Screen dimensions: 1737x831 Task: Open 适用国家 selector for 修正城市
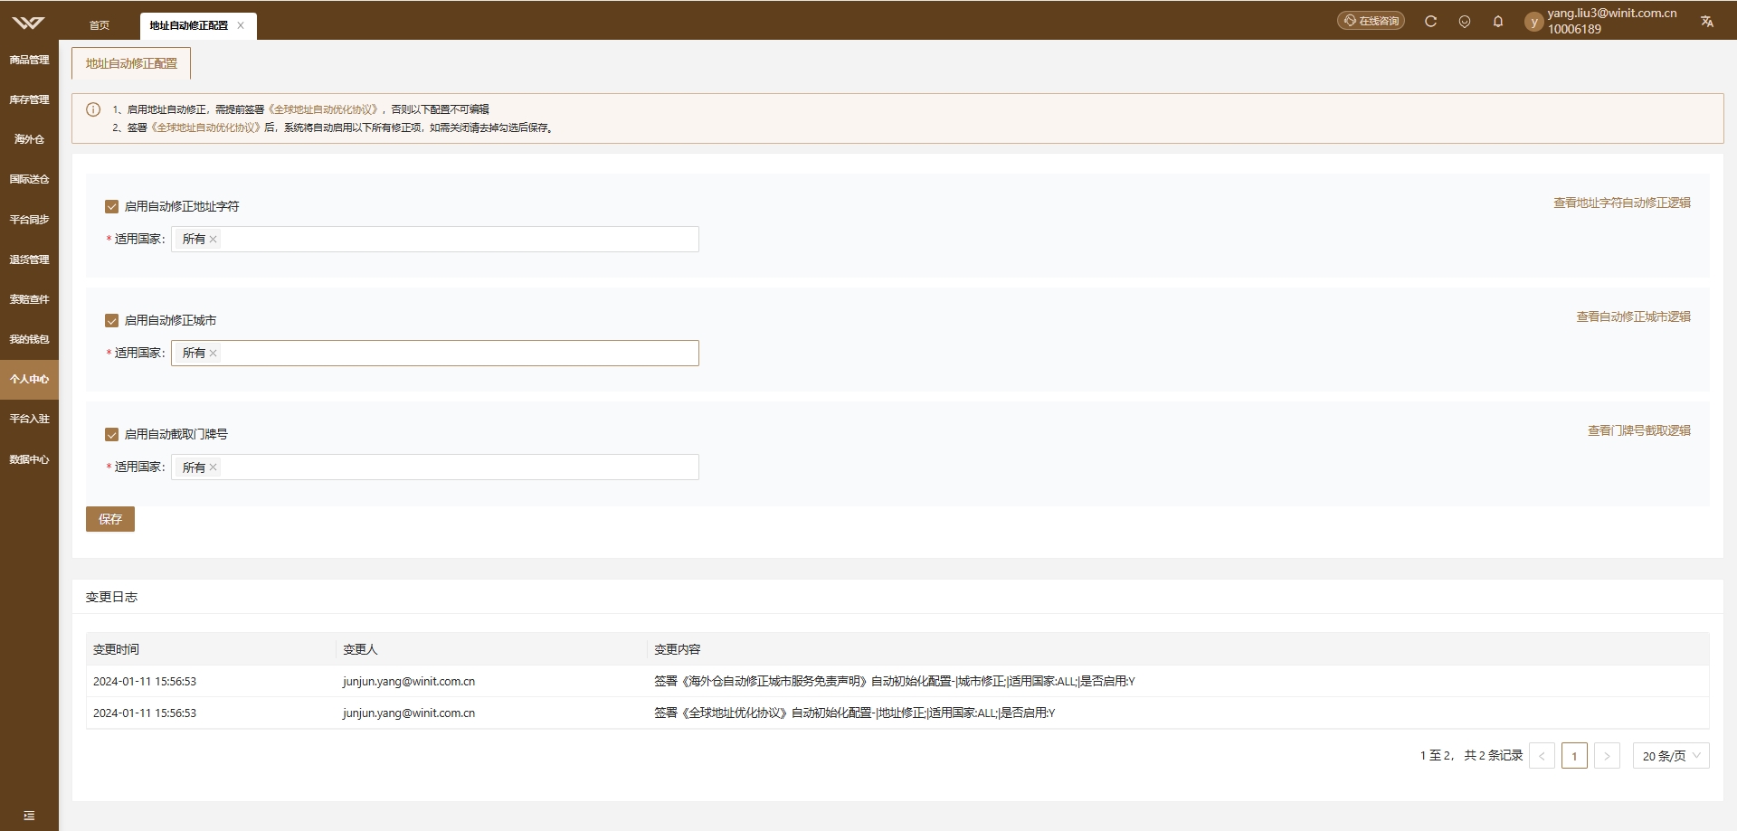(x=435, y=354)
